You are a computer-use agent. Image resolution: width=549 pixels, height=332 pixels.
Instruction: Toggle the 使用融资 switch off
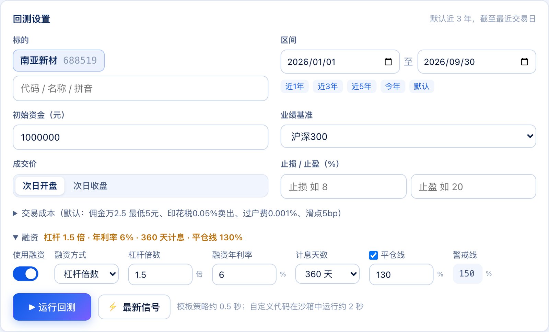[25, 274]
